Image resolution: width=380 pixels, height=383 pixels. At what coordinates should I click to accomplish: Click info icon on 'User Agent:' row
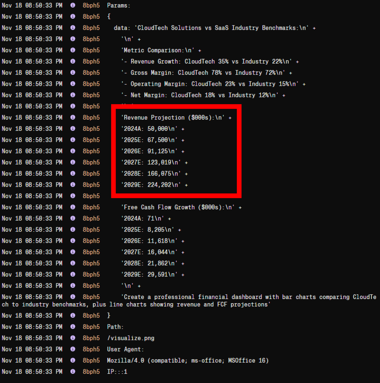(x=73, y=349)
